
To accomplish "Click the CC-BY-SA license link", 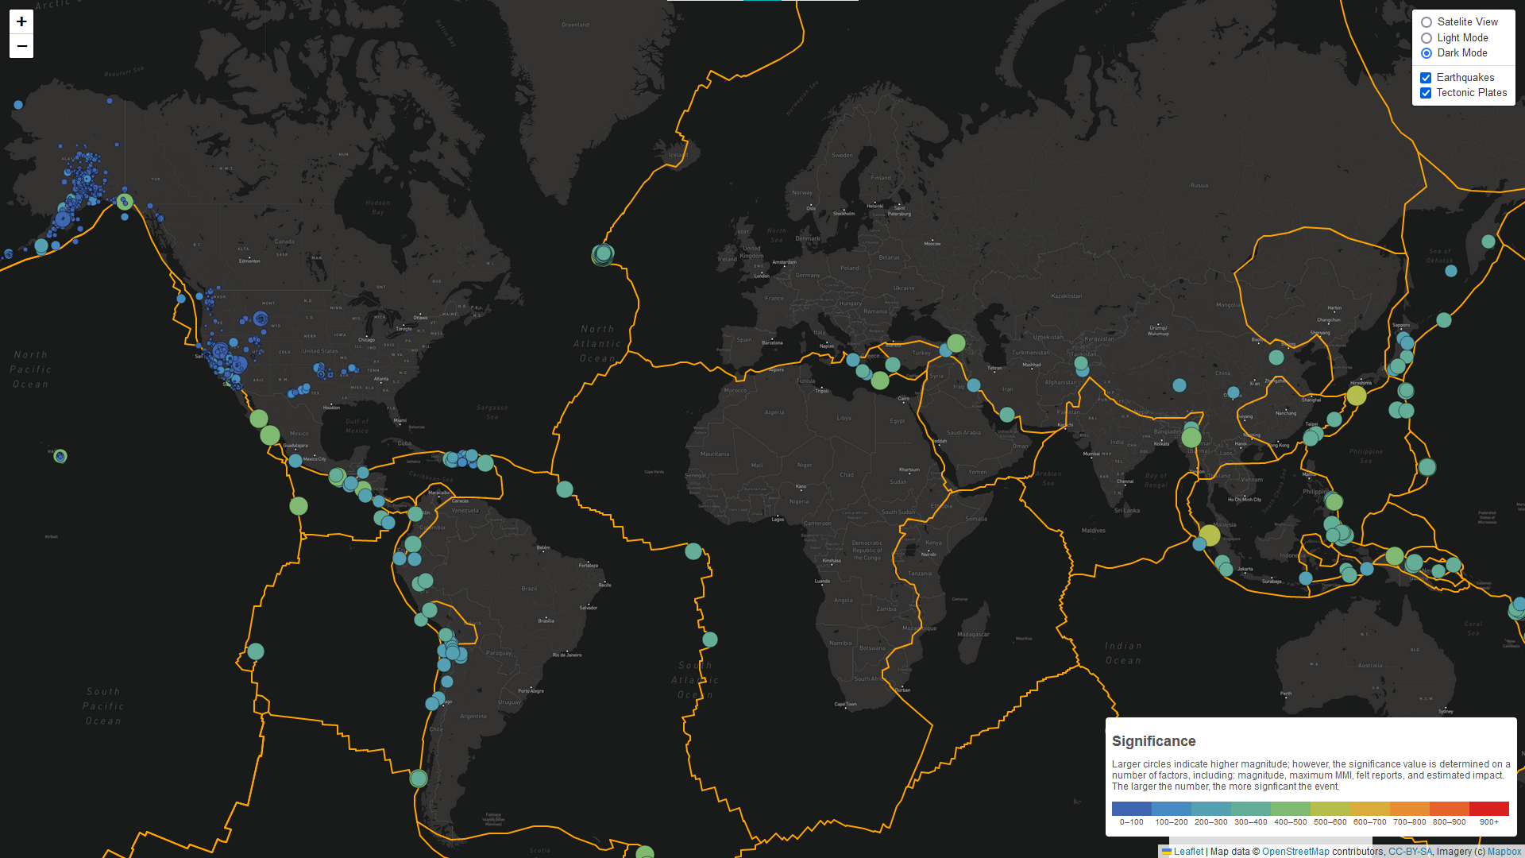I will point(1411,851).
